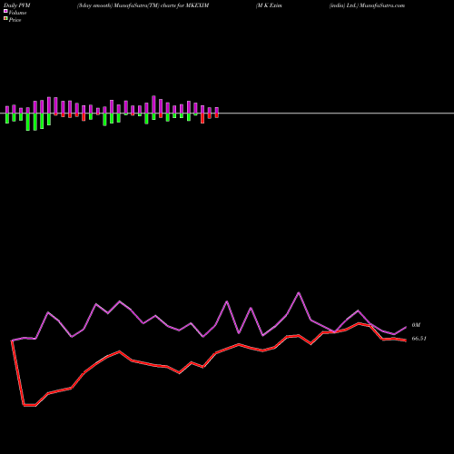Click the 'Daily PVM' title text
This screenshot has height=454, width=454.
pyautogui.click(x=17, y=5)
